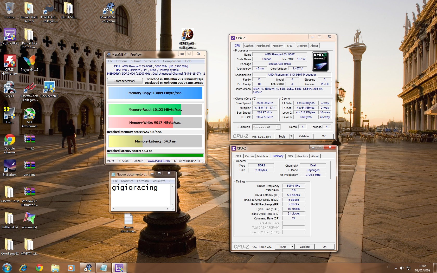Open MaxxMEM Comparisons menu
Screen dimensions: 437x273
pos(172,61)
